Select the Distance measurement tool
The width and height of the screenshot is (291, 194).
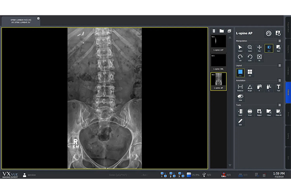pos(240,88)
